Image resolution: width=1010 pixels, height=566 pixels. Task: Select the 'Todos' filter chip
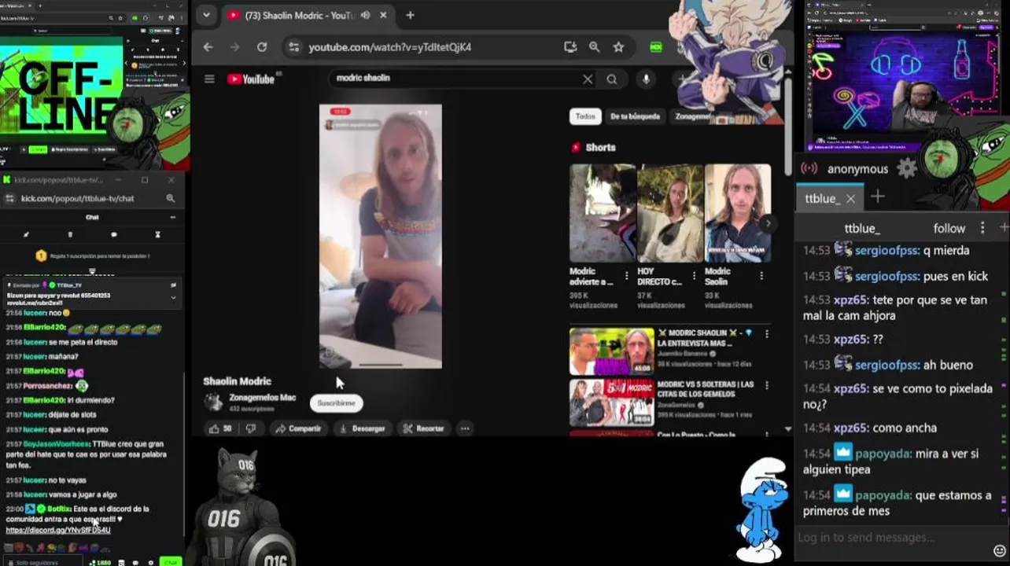tap(585, 116)
